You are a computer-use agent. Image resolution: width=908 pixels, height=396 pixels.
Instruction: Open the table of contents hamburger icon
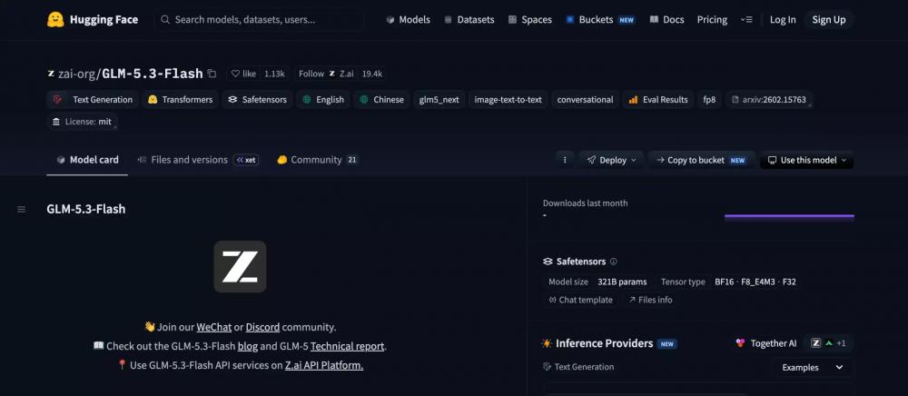pyautogui.click(x=22, y=209)
